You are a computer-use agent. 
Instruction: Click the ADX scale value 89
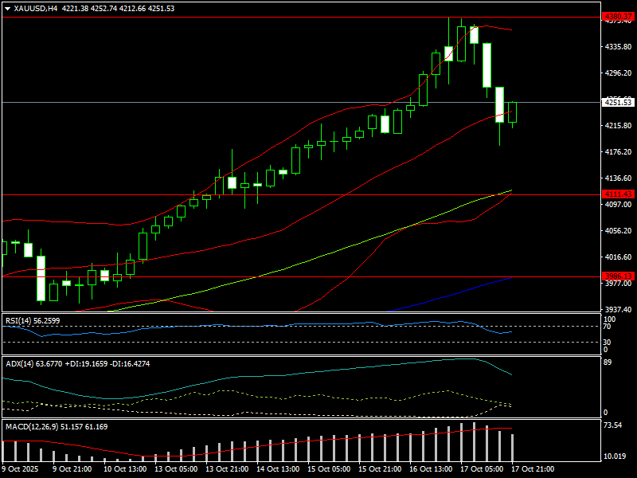pyautogui.click(x=608, y=363)
